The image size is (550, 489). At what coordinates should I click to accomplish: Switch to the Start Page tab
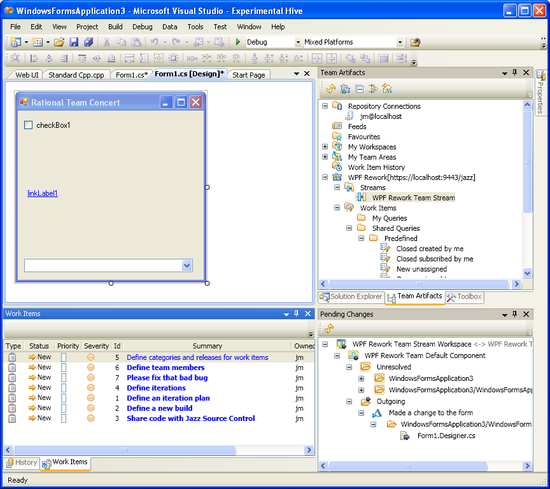pos(249,75)
